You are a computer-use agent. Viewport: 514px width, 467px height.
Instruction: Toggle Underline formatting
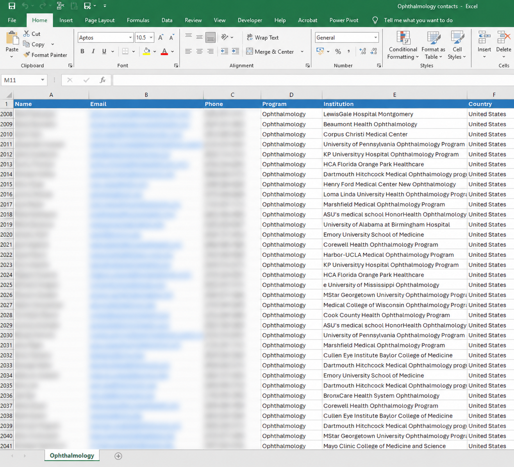tap(104, 51)
